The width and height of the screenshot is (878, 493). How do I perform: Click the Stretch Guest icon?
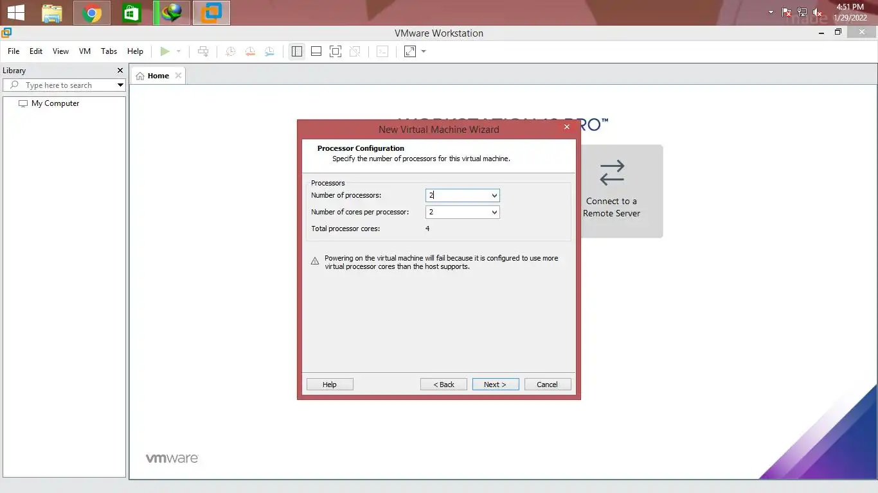point(410,51)
